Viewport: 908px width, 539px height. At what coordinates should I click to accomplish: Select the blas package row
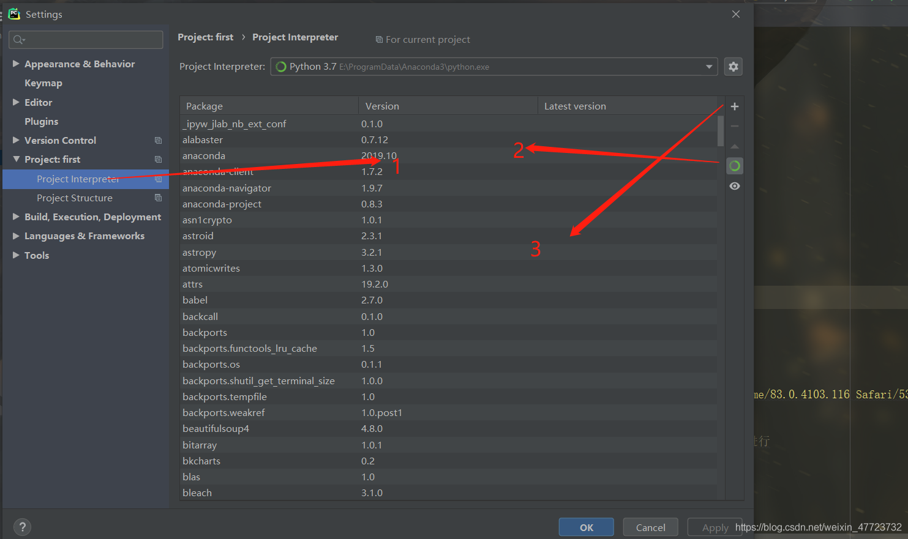(449, 477)
